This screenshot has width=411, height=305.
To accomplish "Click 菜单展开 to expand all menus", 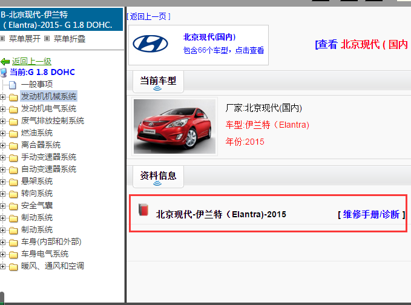I will point(25,39).
